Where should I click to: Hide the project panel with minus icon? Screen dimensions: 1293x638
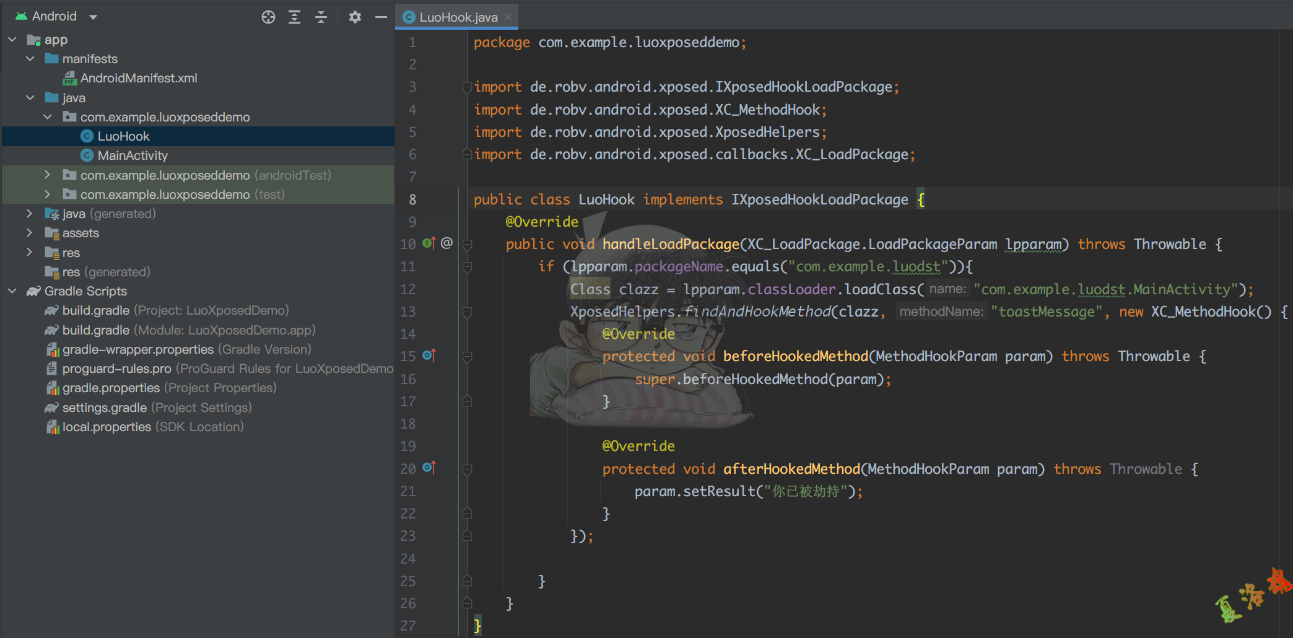point(381,17)
